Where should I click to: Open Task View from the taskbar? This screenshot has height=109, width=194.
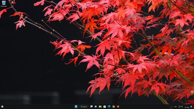(91, 107)
